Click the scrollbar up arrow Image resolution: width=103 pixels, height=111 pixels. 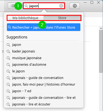(101, 28)
